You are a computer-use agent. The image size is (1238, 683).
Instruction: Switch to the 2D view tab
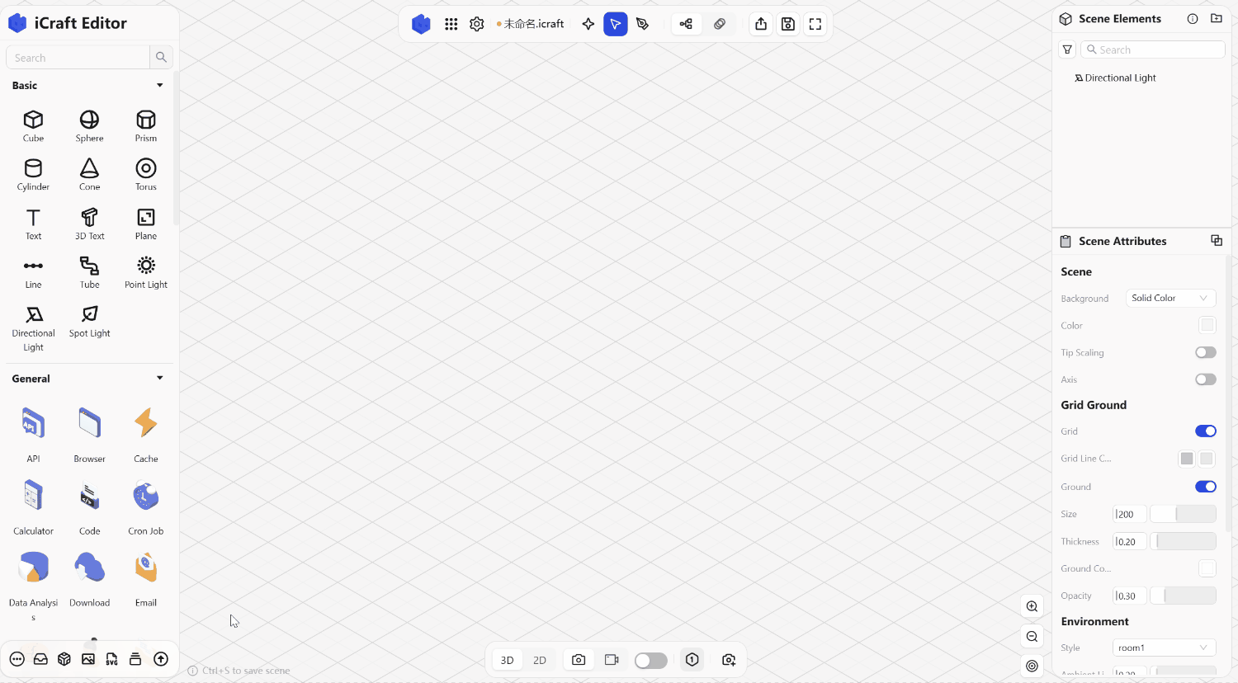click(x=540, y=660)
